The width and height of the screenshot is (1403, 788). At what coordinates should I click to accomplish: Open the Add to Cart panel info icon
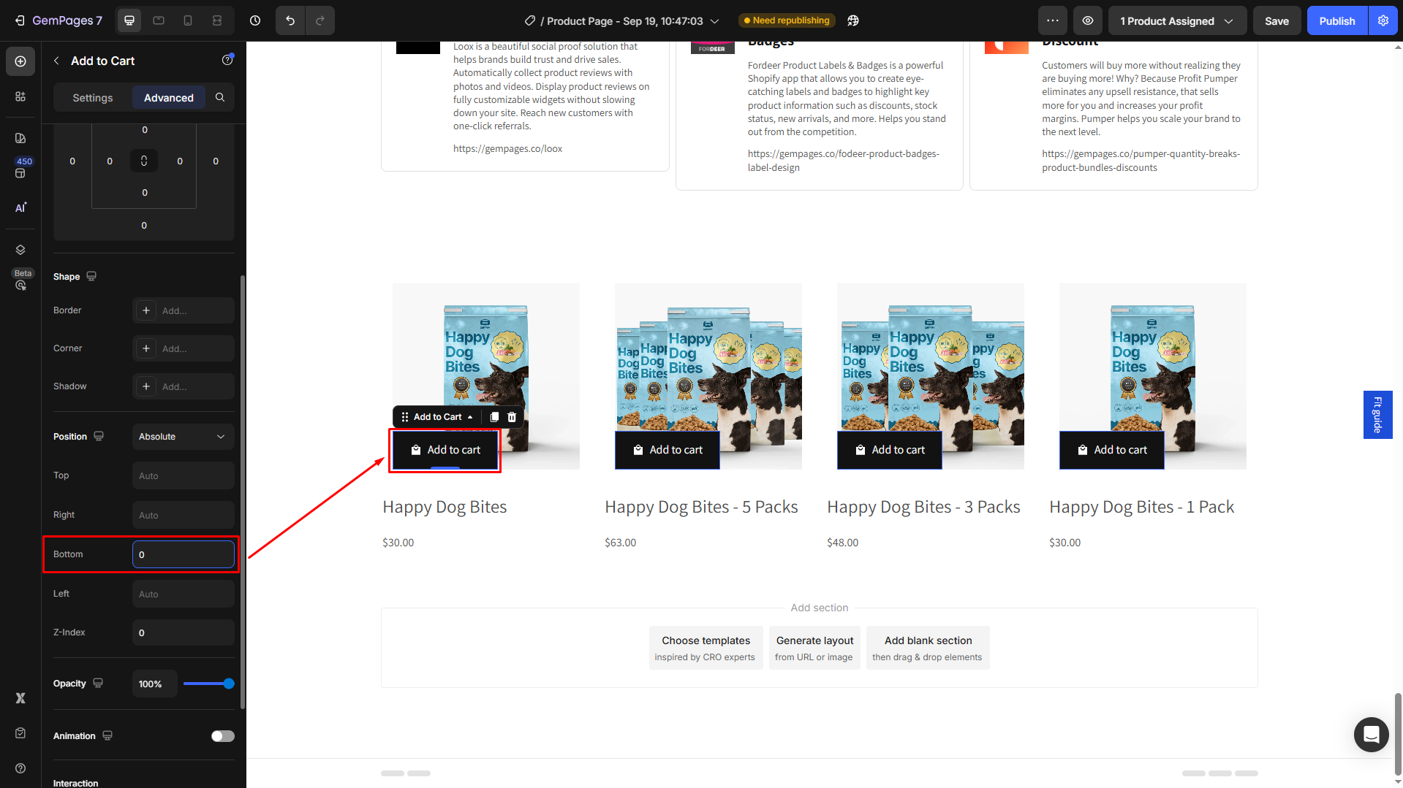point(227,60)
